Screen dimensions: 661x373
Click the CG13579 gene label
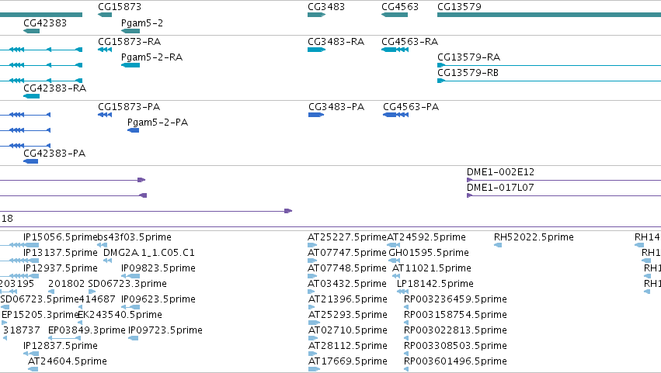(459, 7)
